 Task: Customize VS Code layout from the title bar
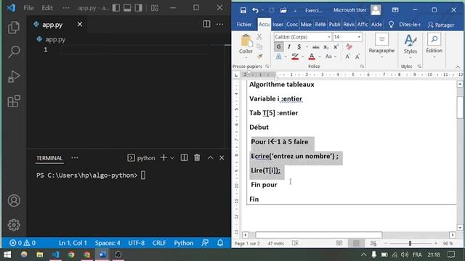[x=155, y=8]
